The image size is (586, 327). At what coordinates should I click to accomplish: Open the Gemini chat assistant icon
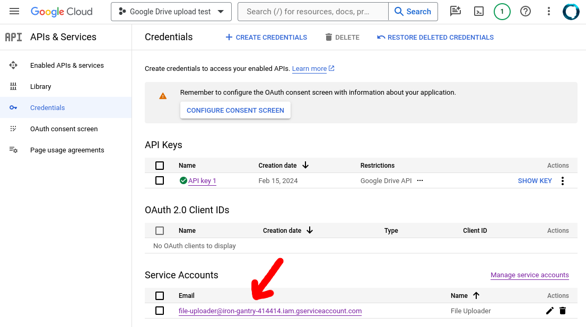pos(454,12)
